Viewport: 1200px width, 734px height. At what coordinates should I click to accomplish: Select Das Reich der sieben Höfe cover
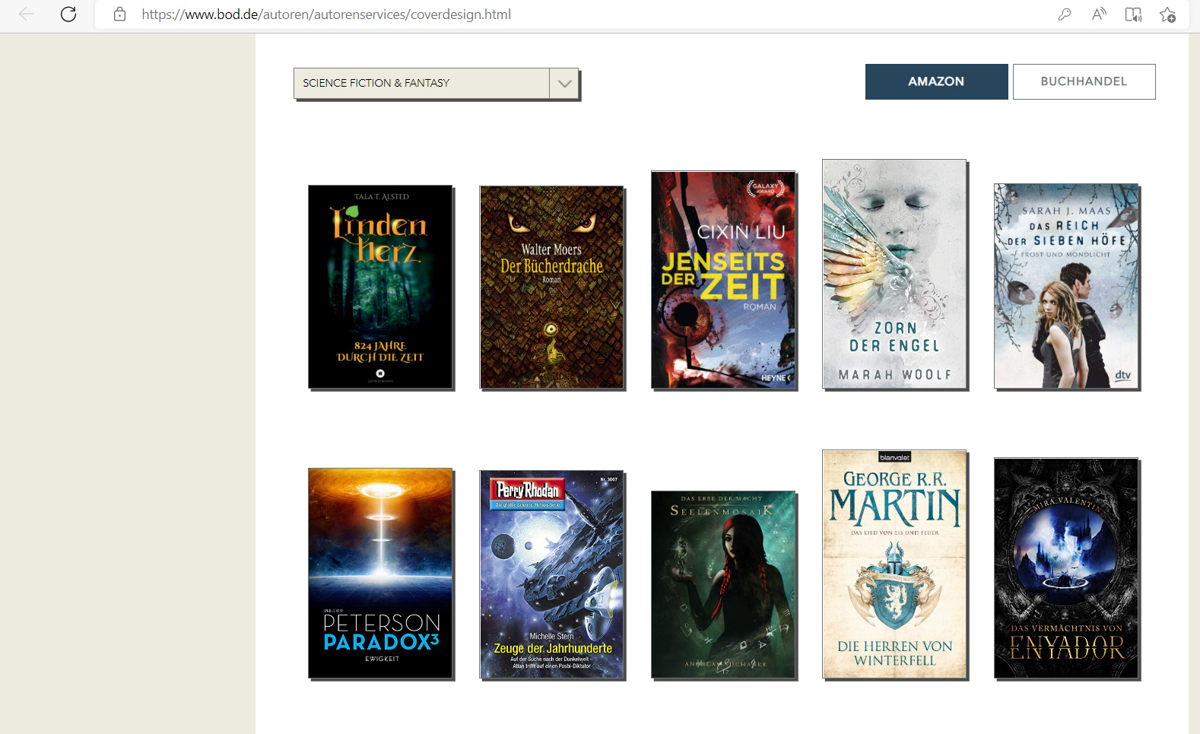click(1066, 286)
